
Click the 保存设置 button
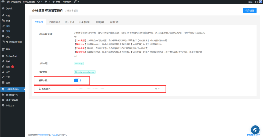point(250,10)
